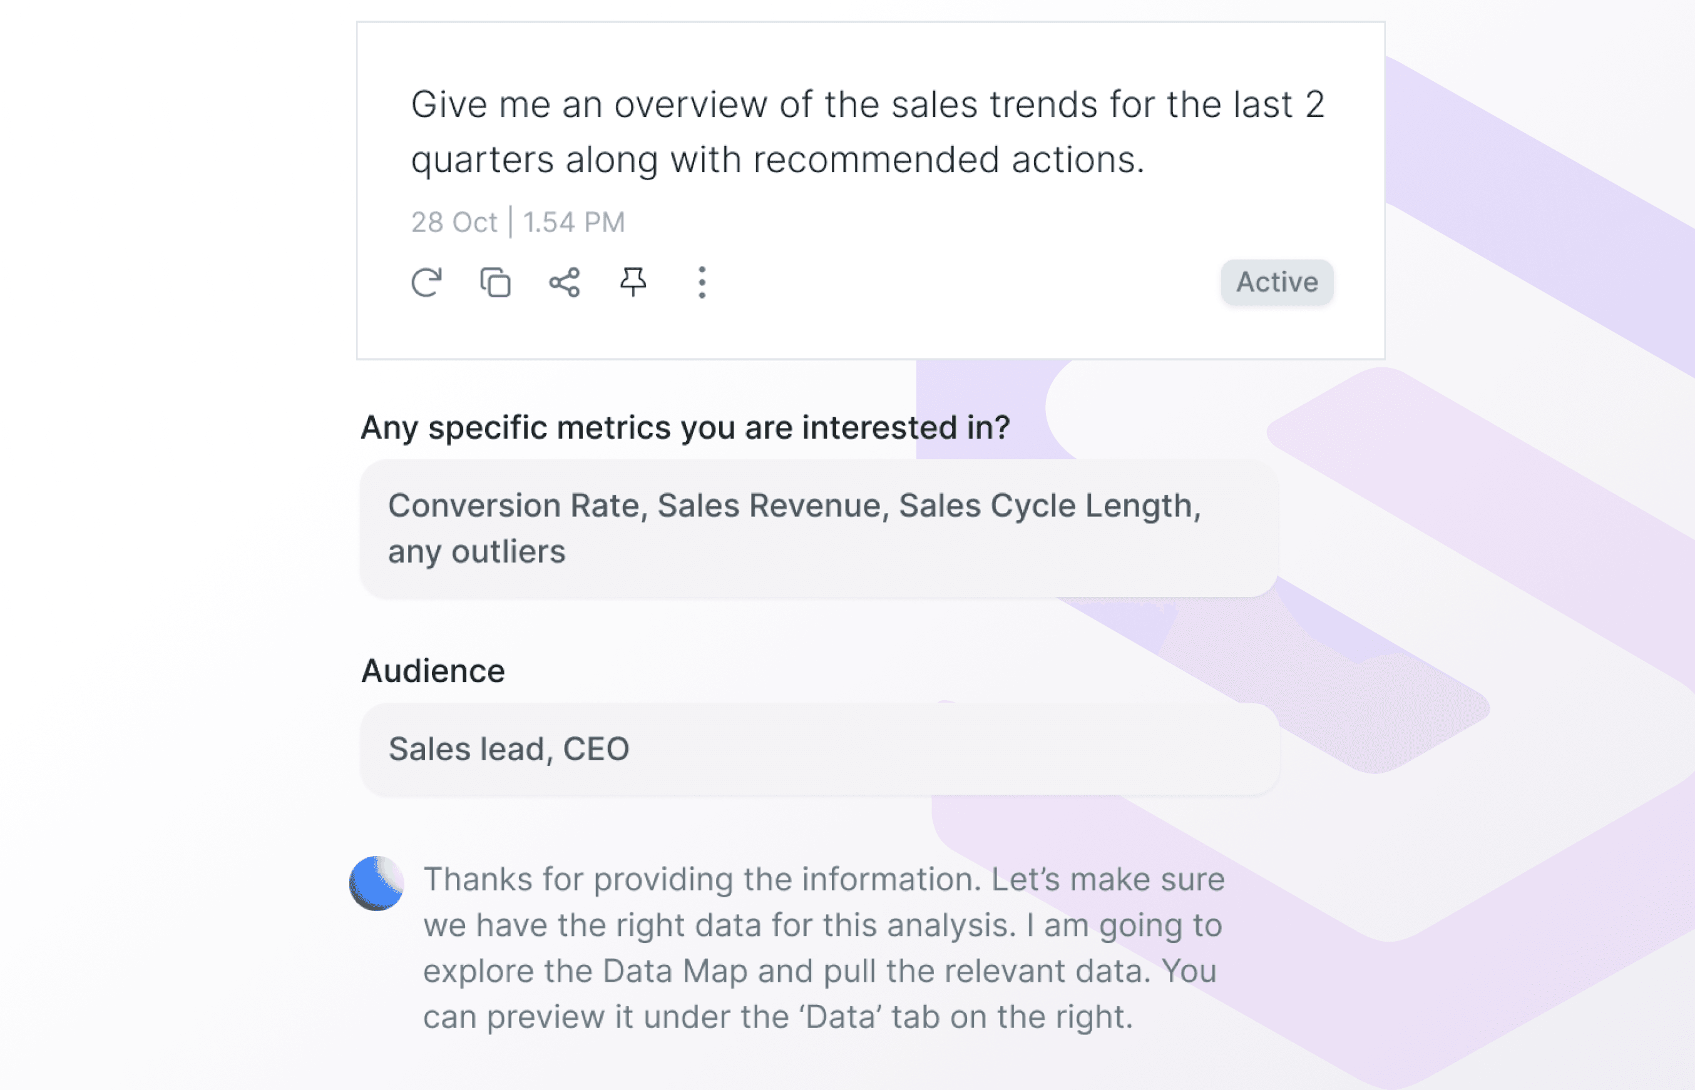Screen dimensions: 1695x1090
Task: Open the share icon under the prompt
Action: 565,282
